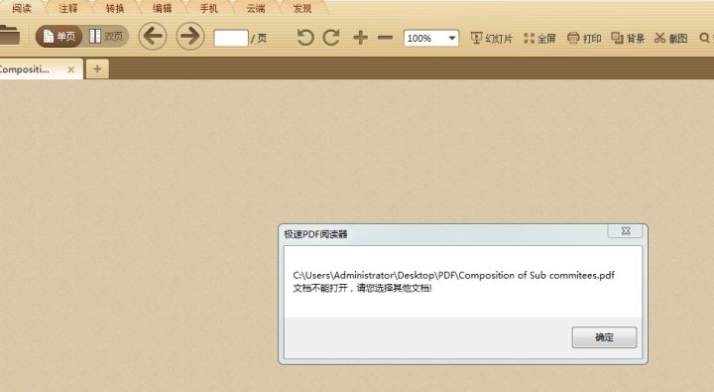Open the 手机 ribbon tab
Screen dimensions: 714x392
coord(209,8)
